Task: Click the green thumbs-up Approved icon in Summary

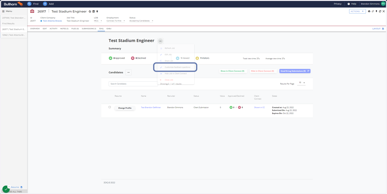Action: (x=111, y=58)
